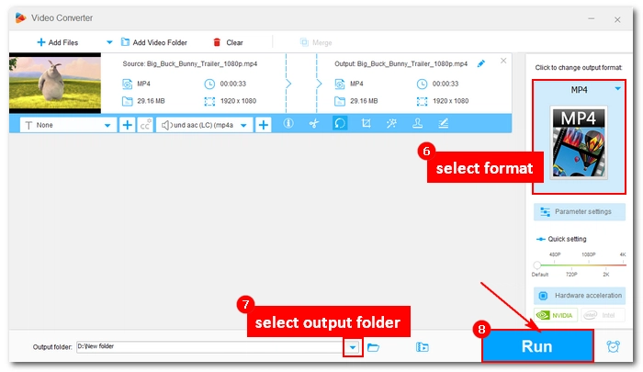Image resolution: width=643 pixels, height=372 pixels.
Task: Click the source size 29.16 MB
Action: [151, 101]
